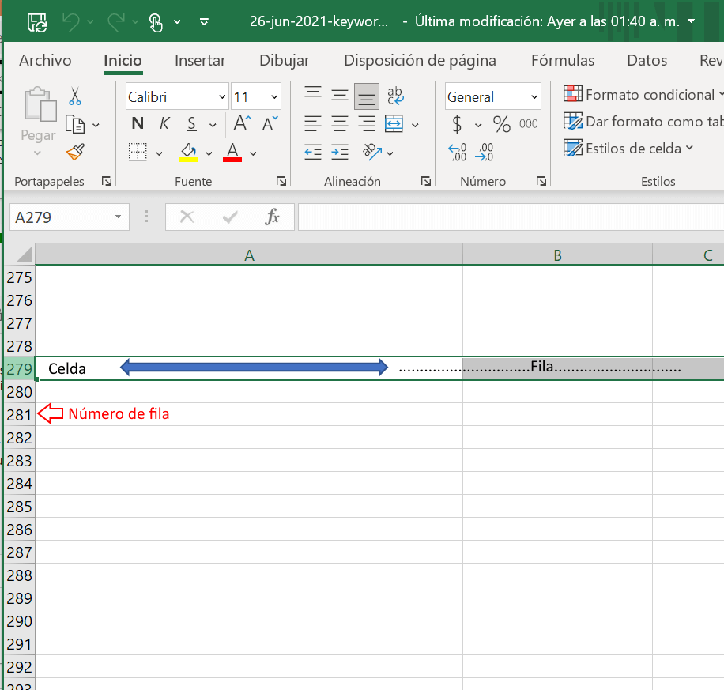Screen dimensions: 724x690
Task: Click the text Orientation icon
Action: pyautogui.click(x=372, y=152)
